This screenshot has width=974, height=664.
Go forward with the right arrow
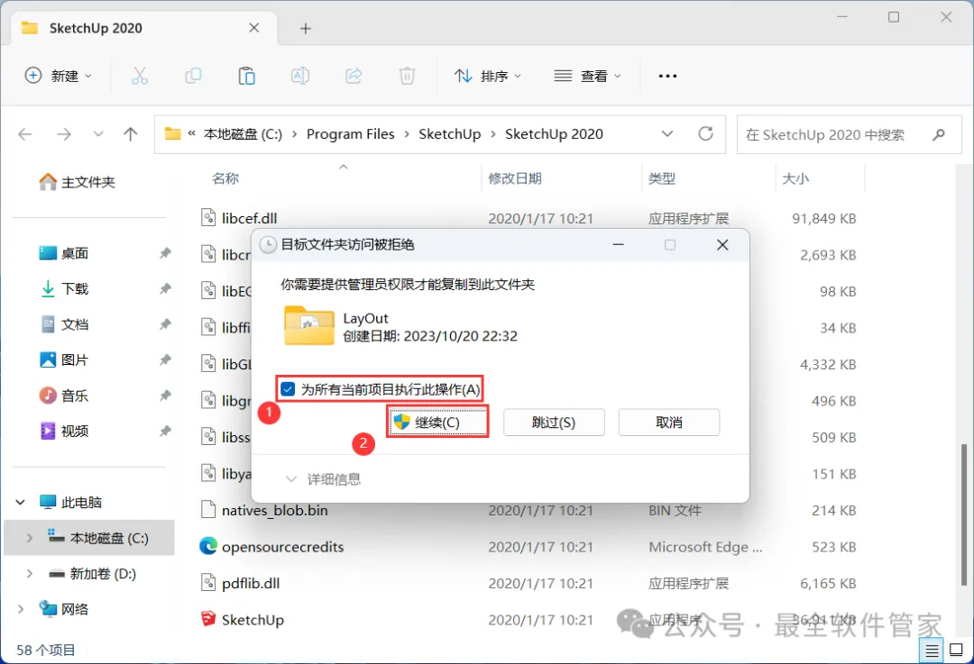pos(64,134)
